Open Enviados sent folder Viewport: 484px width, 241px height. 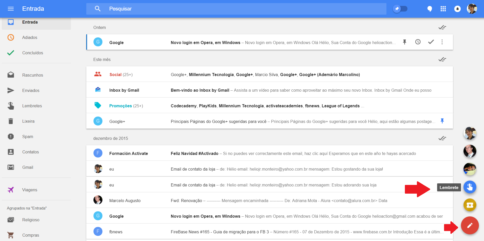pyautogui.click(x=36, y=90)
